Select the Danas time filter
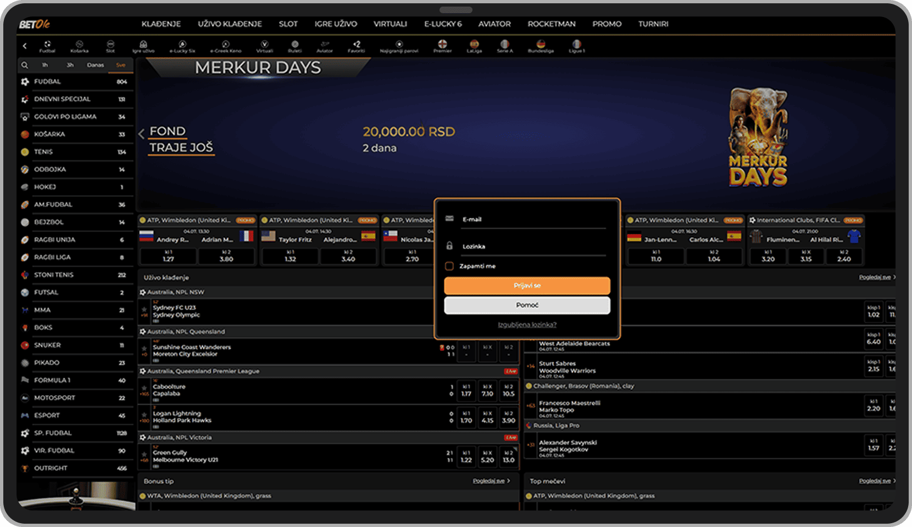This screenshot has height=527, width=912. (95, 65)
